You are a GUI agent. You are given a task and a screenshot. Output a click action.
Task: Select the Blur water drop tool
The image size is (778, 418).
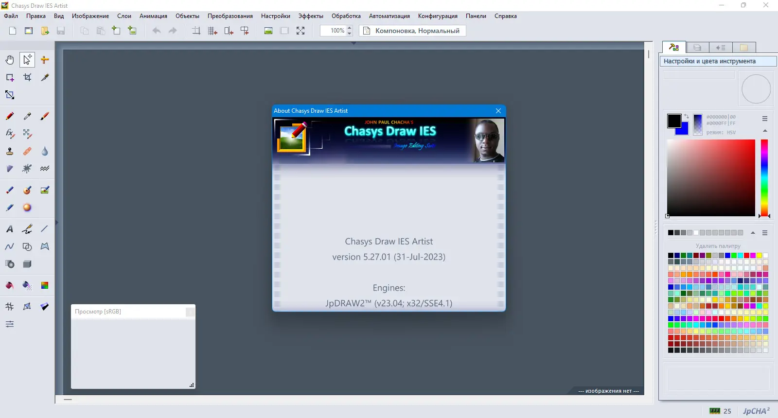click(45, 151)
